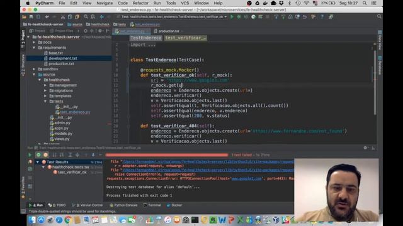The height and width of the screenshot is (226, 403).
Task: Open the Version Control tab
Action: pos(88,205)
